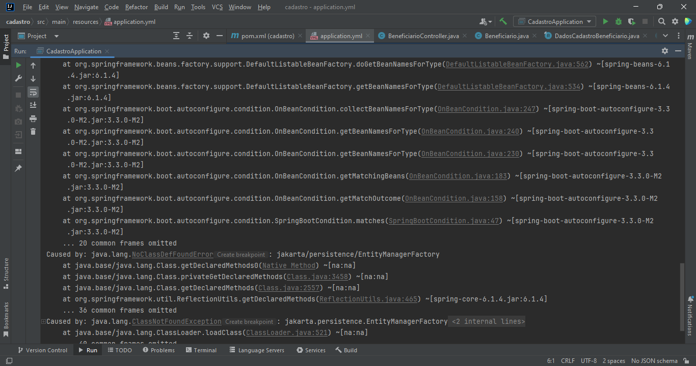Screen dimensions: 696x366
Task: Print the console output
Action: pos(33,118)
